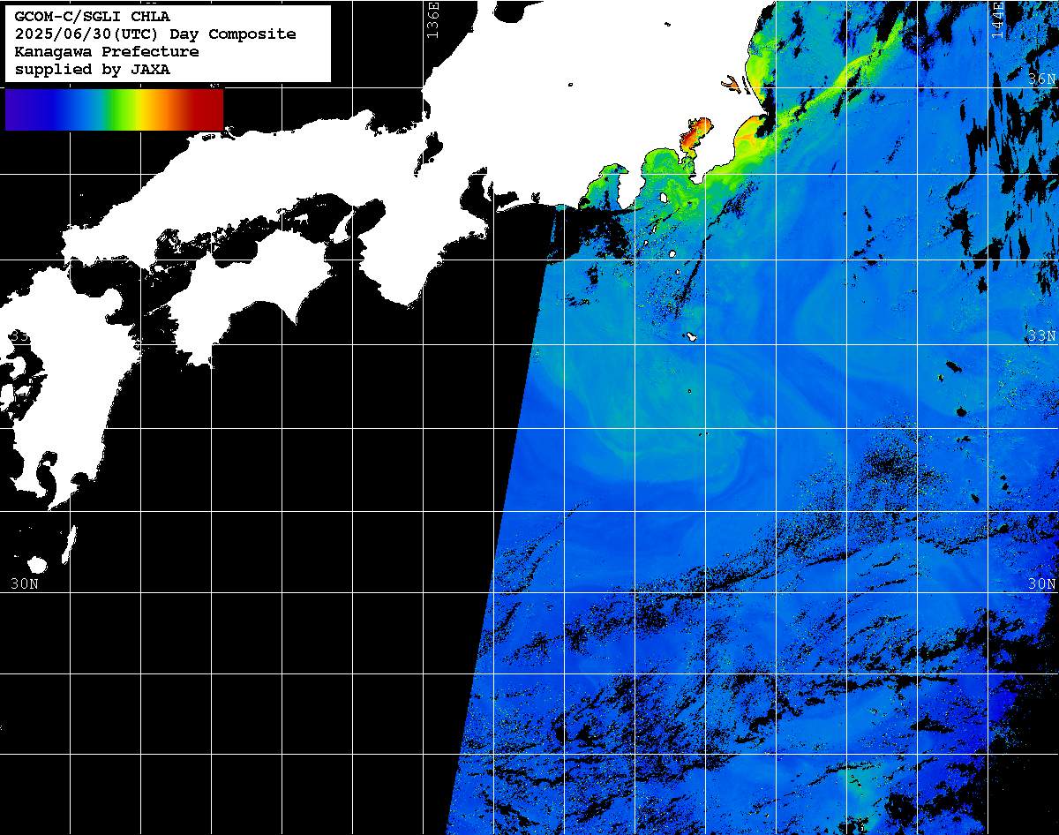Click the "supplied by JAXA" credit text
This screenshot has height=835, width=1059.
pos(92,69)
